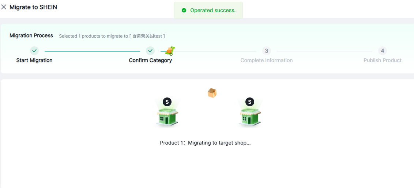Click the Start Migration step checkmark

(x=34, y=51)
